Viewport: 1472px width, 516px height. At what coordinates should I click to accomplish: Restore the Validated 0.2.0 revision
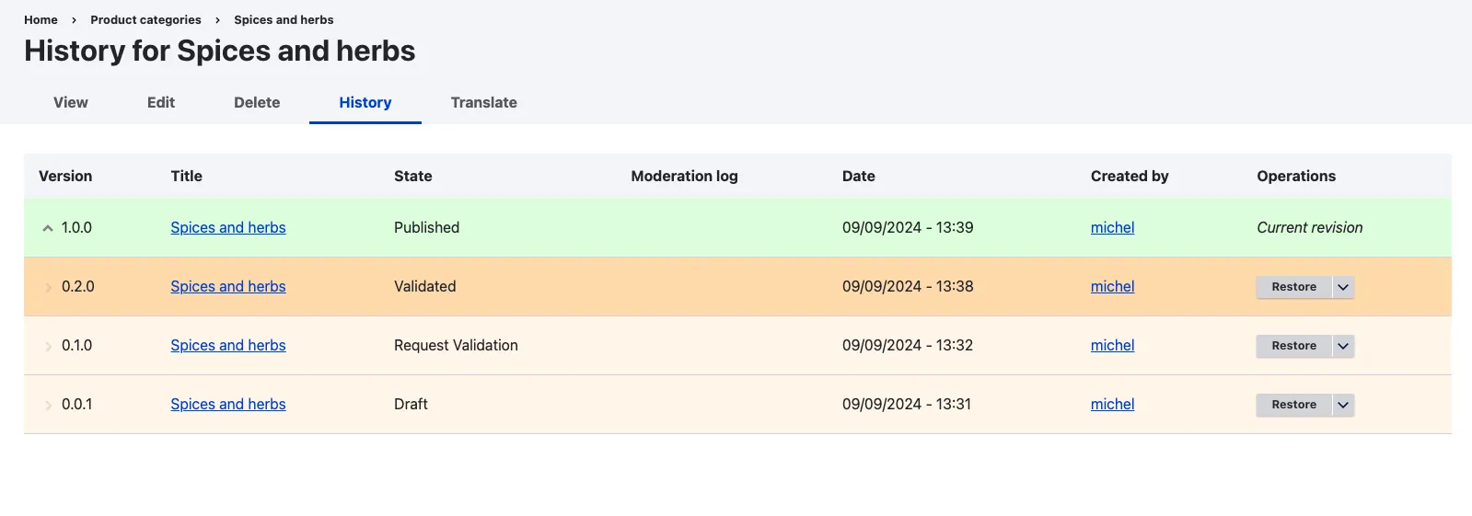pyautogui.click(x=1293, y=287)
